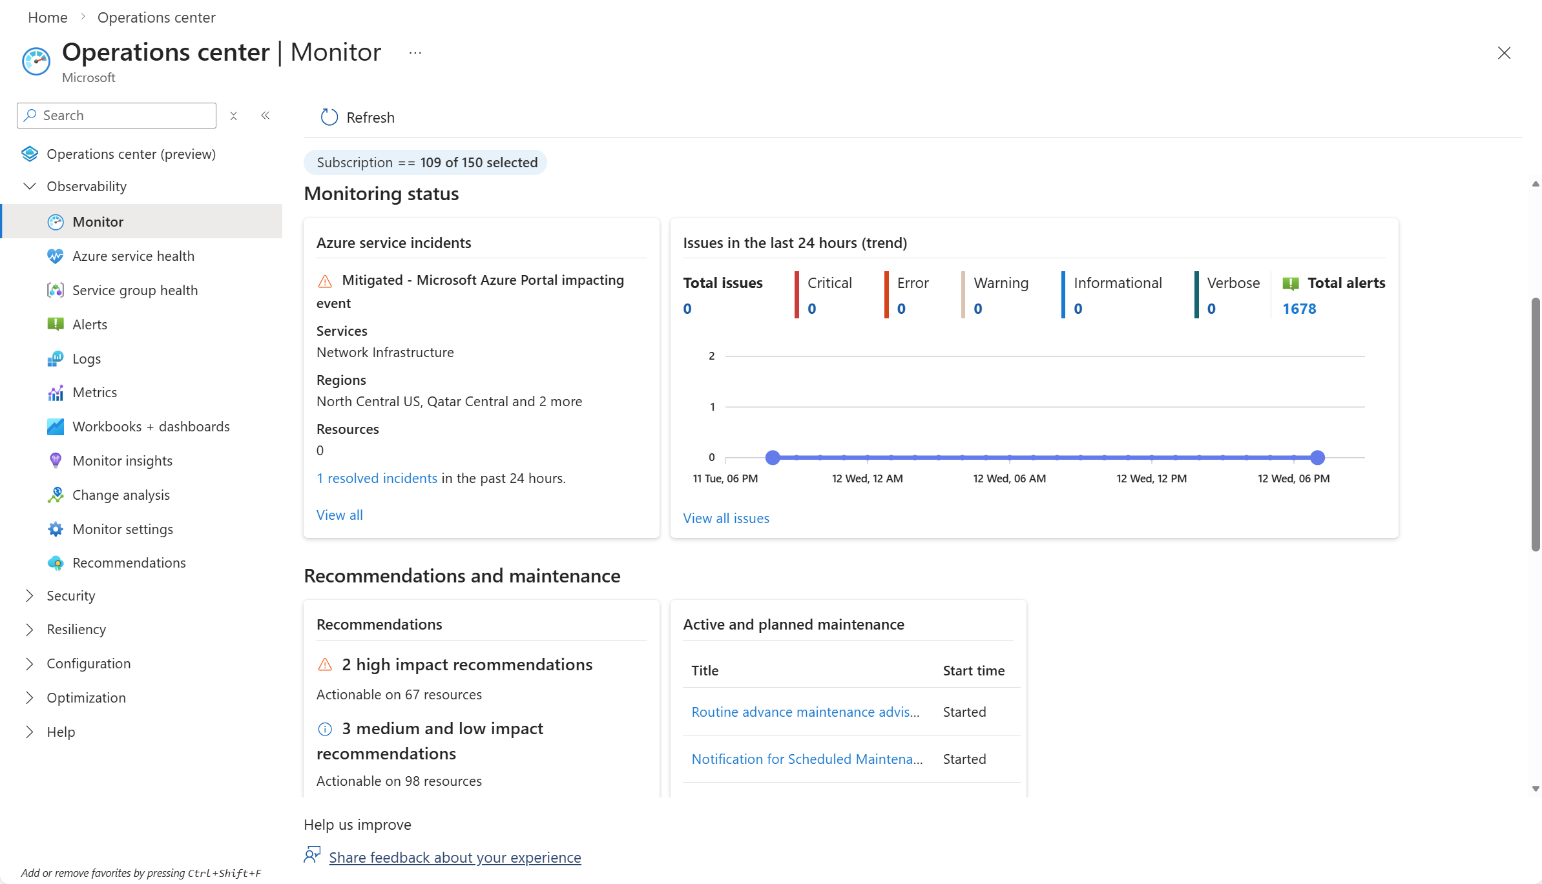Click the last data point on trend chart
This screenshot has width=1542, height=884.
pyautogui.click(x=1317, y=457)
